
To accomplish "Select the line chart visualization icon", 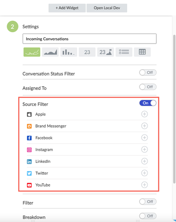I will pos(32,52).
